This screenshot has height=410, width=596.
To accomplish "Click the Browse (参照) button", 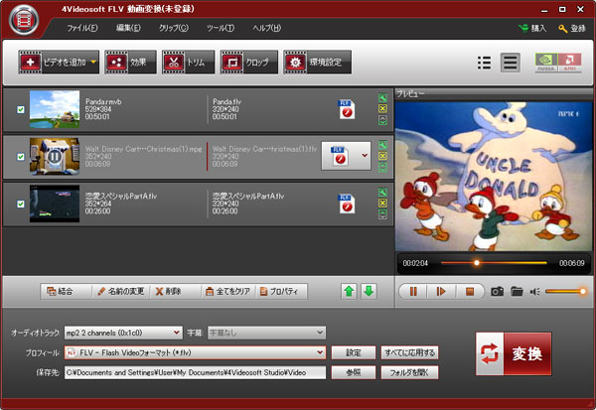I will 354,372.
